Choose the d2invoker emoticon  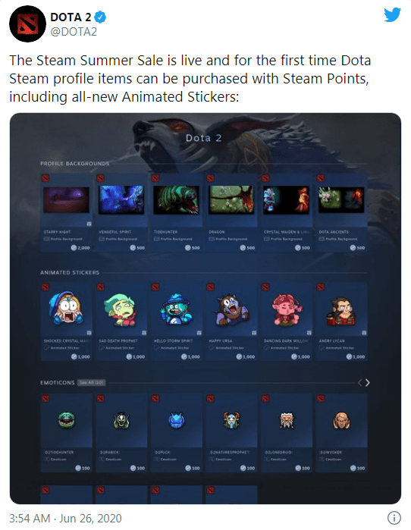click(341, 433)
